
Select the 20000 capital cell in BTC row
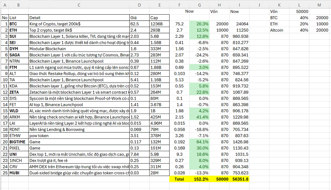(x=220, y=24)
